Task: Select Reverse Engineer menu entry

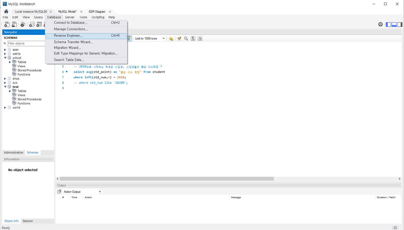Action: (x=86, y=36)
